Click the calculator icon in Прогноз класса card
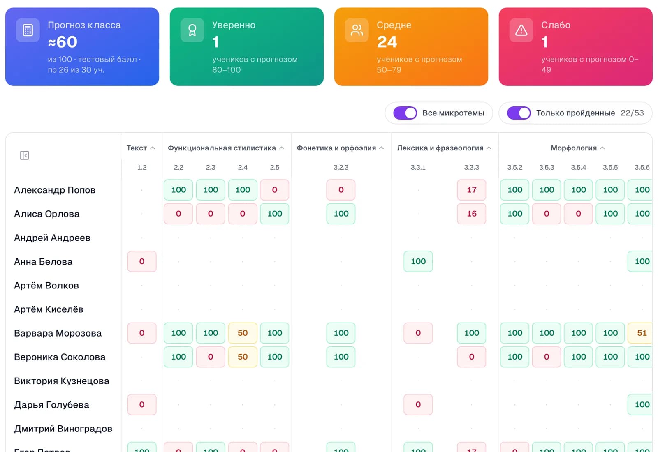658x452 pixels. click(28, 30)
